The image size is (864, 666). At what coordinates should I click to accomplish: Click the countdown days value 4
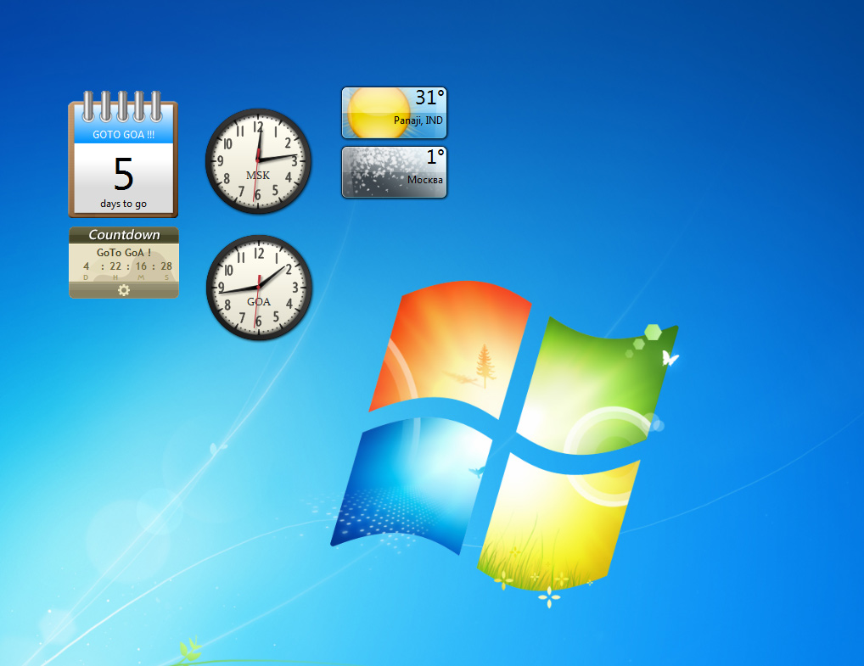86,266
